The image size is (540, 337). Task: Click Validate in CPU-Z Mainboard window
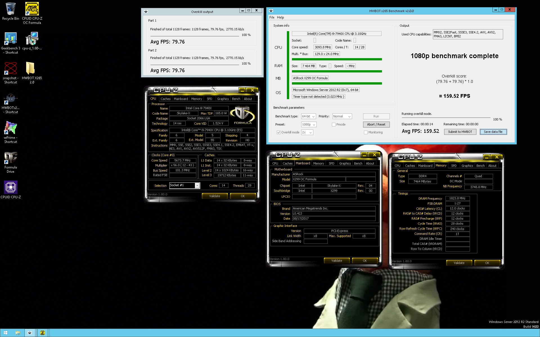[337, 261]
